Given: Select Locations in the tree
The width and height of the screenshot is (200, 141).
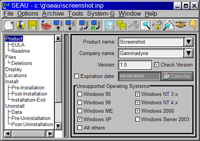Looking at the screenshot, I should pyautogui.click(x=16, y=75).
